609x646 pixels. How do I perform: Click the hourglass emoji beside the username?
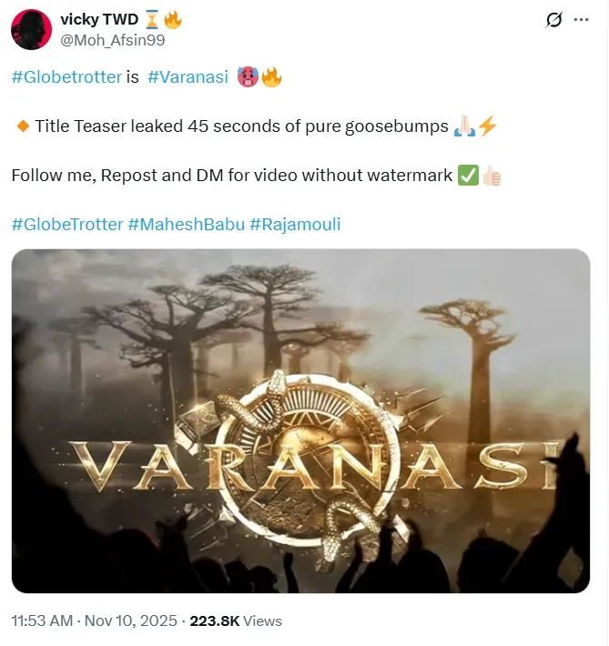151,20
